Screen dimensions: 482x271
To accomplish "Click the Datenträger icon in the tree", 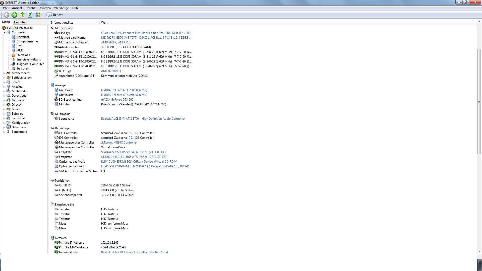I will coord(9,96).
